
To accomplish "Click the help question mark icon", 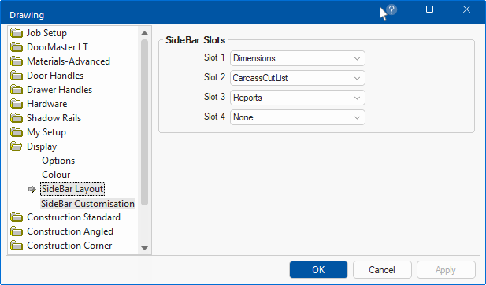I will tap(391, 10).
